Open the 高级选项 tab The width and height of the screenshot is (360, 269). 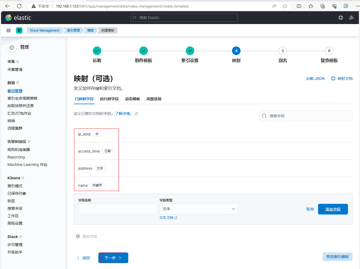tap(154, 99)
